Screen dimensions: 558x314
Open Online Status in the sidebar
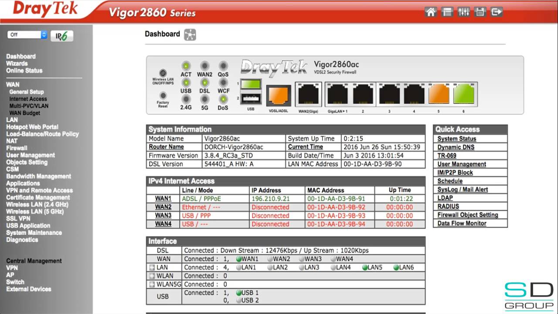click(x=24, y=70)
